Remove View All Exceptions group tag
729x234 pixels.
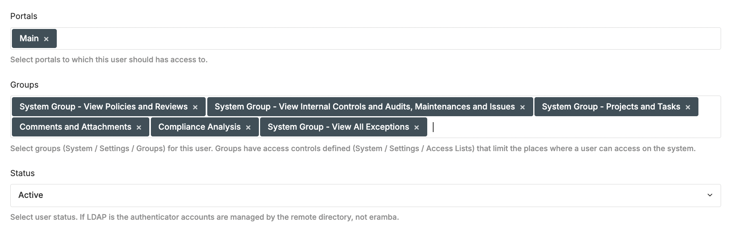click(x=416, y=127)
